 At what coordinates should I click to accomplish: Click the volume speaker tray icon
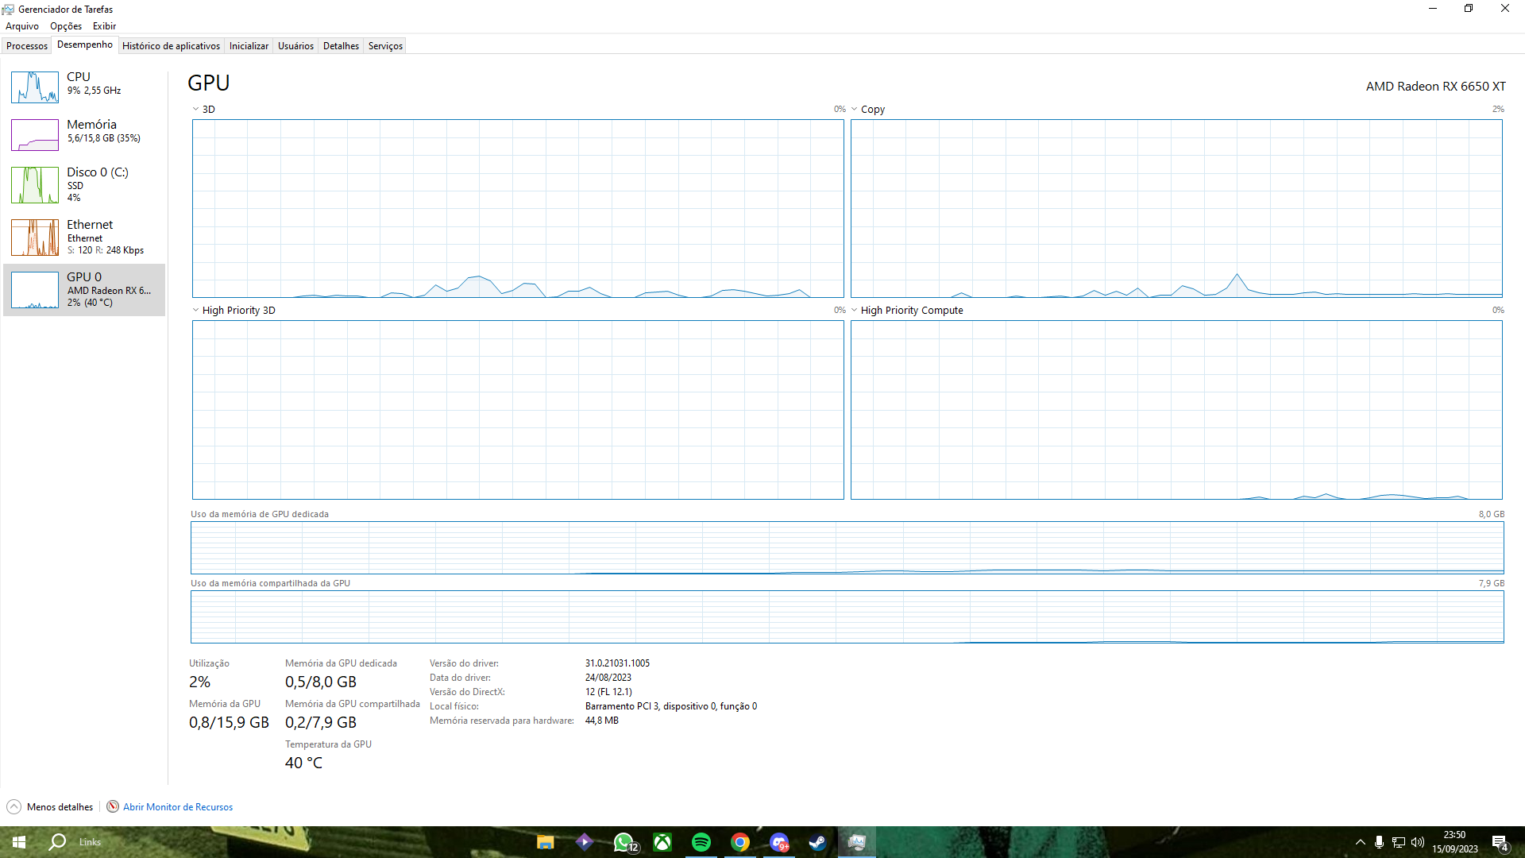click(x=1418, y=842)
